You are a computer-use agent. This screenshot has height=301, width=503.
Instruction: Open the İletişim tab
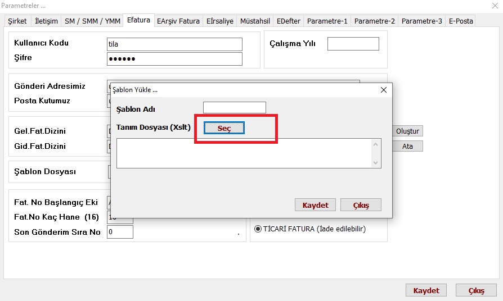coord(46,21)
